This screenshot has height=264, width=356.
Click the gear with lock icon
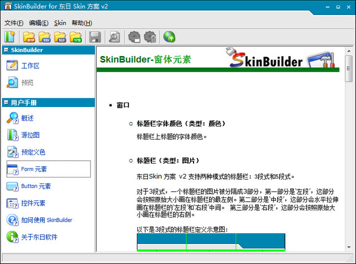point(150,37)
